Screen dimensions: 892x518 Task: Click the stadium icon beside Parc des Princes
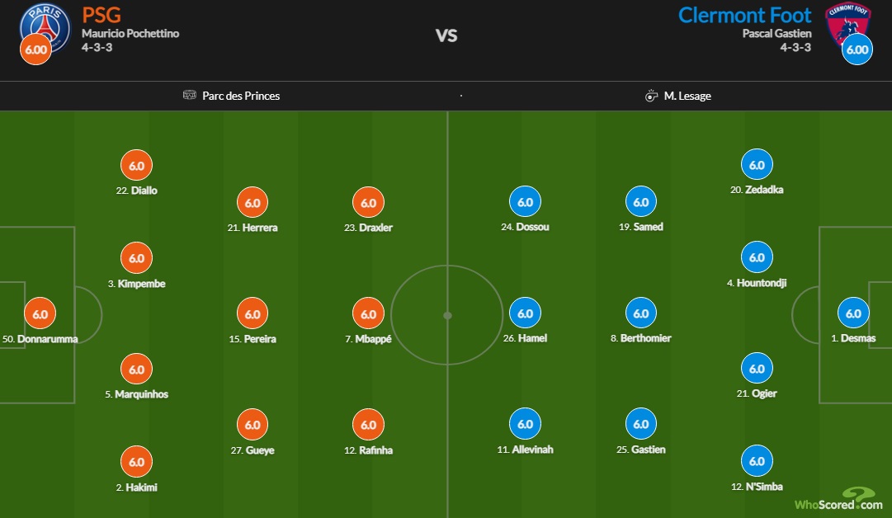coord(190,96)
